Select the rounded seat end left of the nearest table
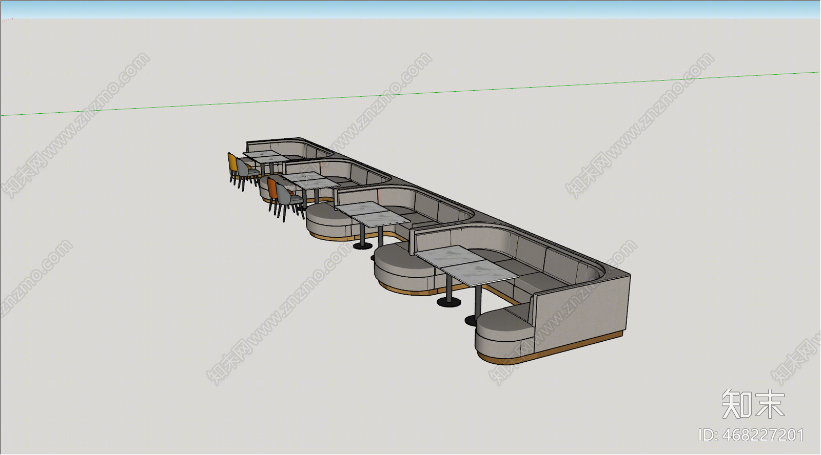The image size is (821, 455). [x=404, y=268]
